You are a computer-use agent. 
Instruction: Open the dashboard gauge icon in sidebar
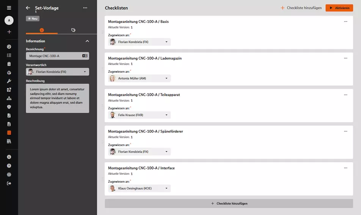point(9,47)
